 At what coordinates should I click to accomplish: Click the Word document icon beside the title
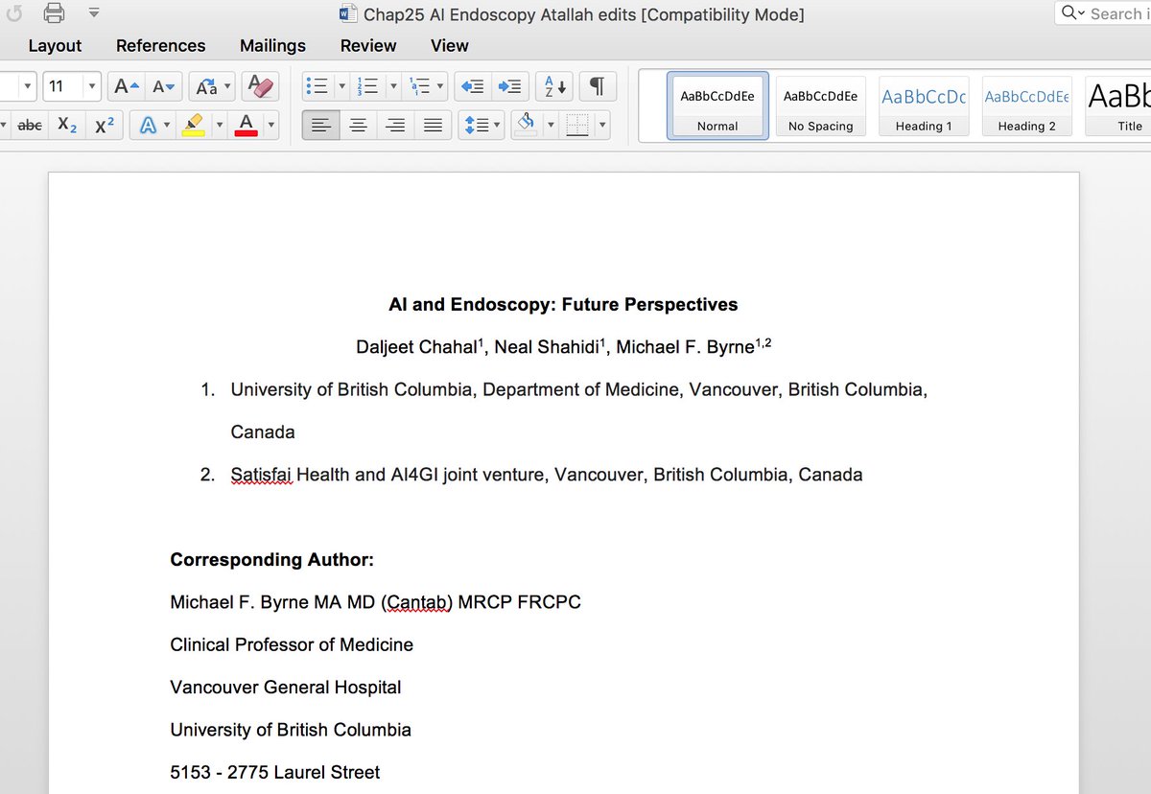pyautogui.click(x=349, y=13)
